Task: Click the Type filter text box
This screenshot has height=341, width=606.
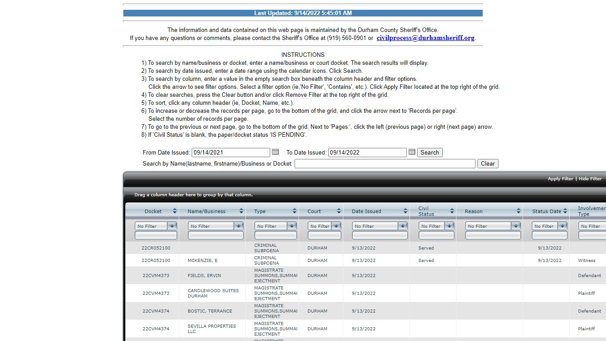Action: pyautogui.click(x=275, y=235)
